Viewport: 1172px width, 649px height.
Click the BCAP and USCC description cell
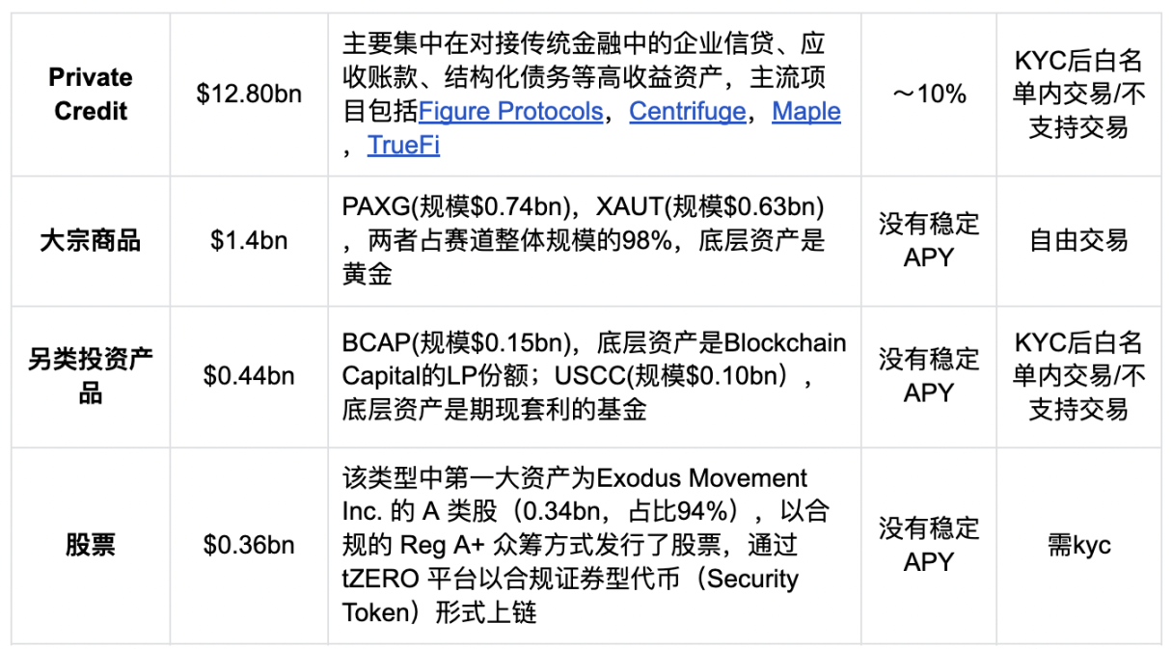[594, 377]
